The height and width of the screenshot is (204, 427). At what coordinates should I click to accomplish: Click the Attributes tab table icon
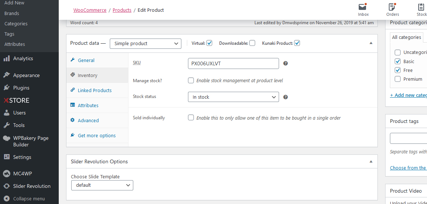72,105
